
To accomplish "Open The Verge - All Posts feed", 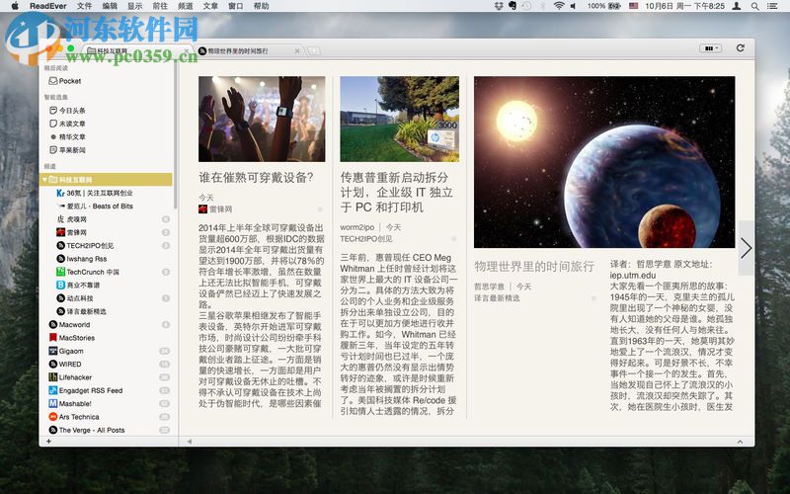I will 87,430.
